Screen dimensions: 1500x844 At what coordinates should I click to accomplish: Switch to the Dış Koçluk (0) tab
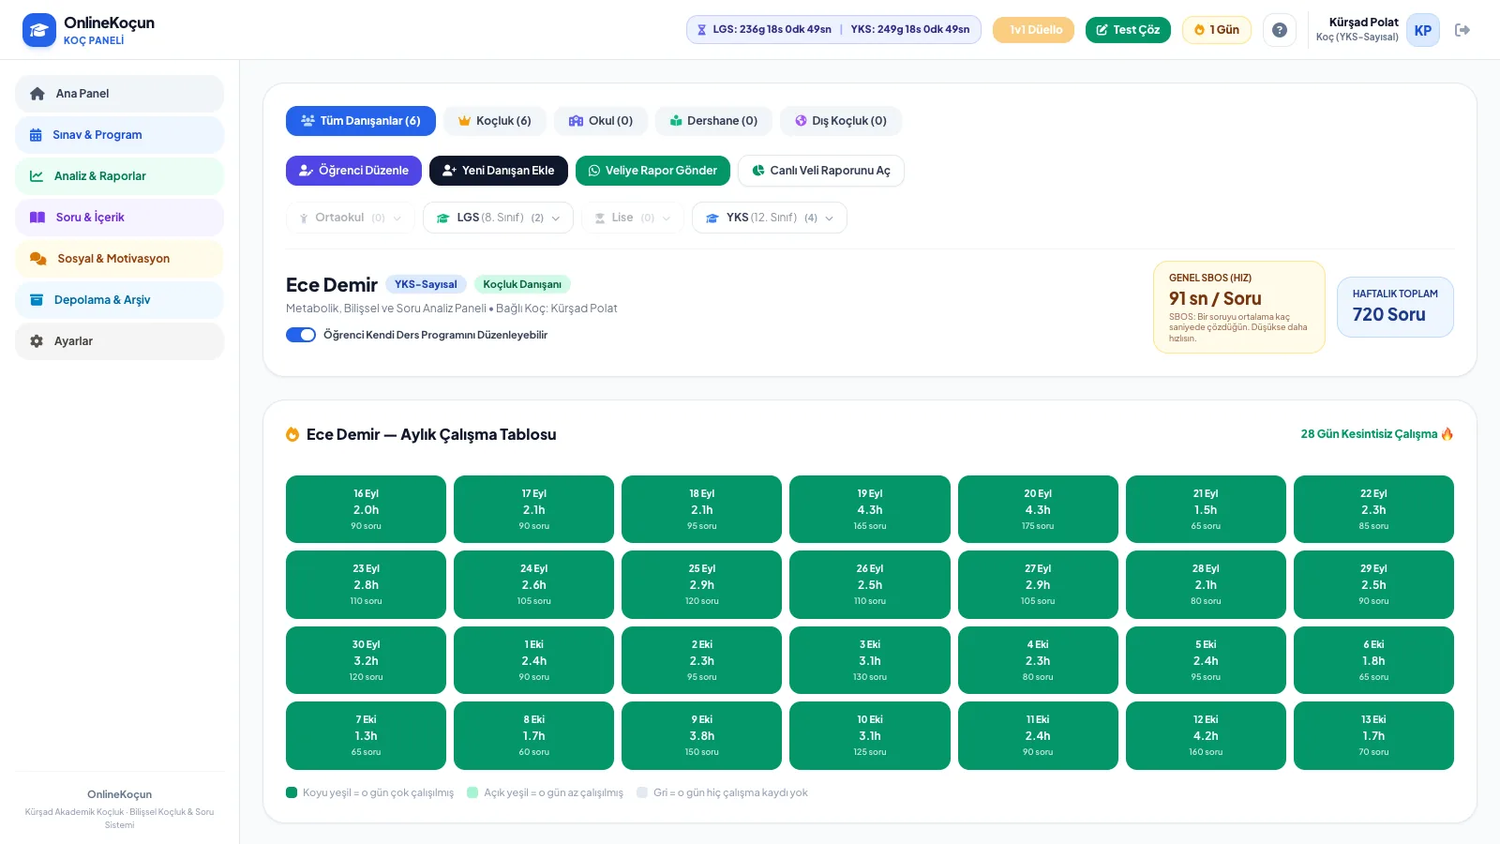click(841, 121)
